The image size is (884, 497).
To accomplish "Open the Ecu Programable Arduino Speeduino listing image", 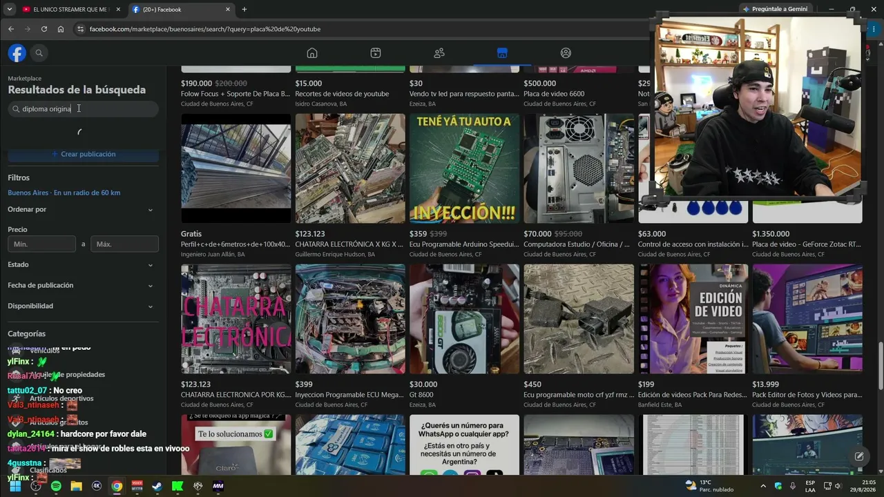I will (x=464, y=168).
